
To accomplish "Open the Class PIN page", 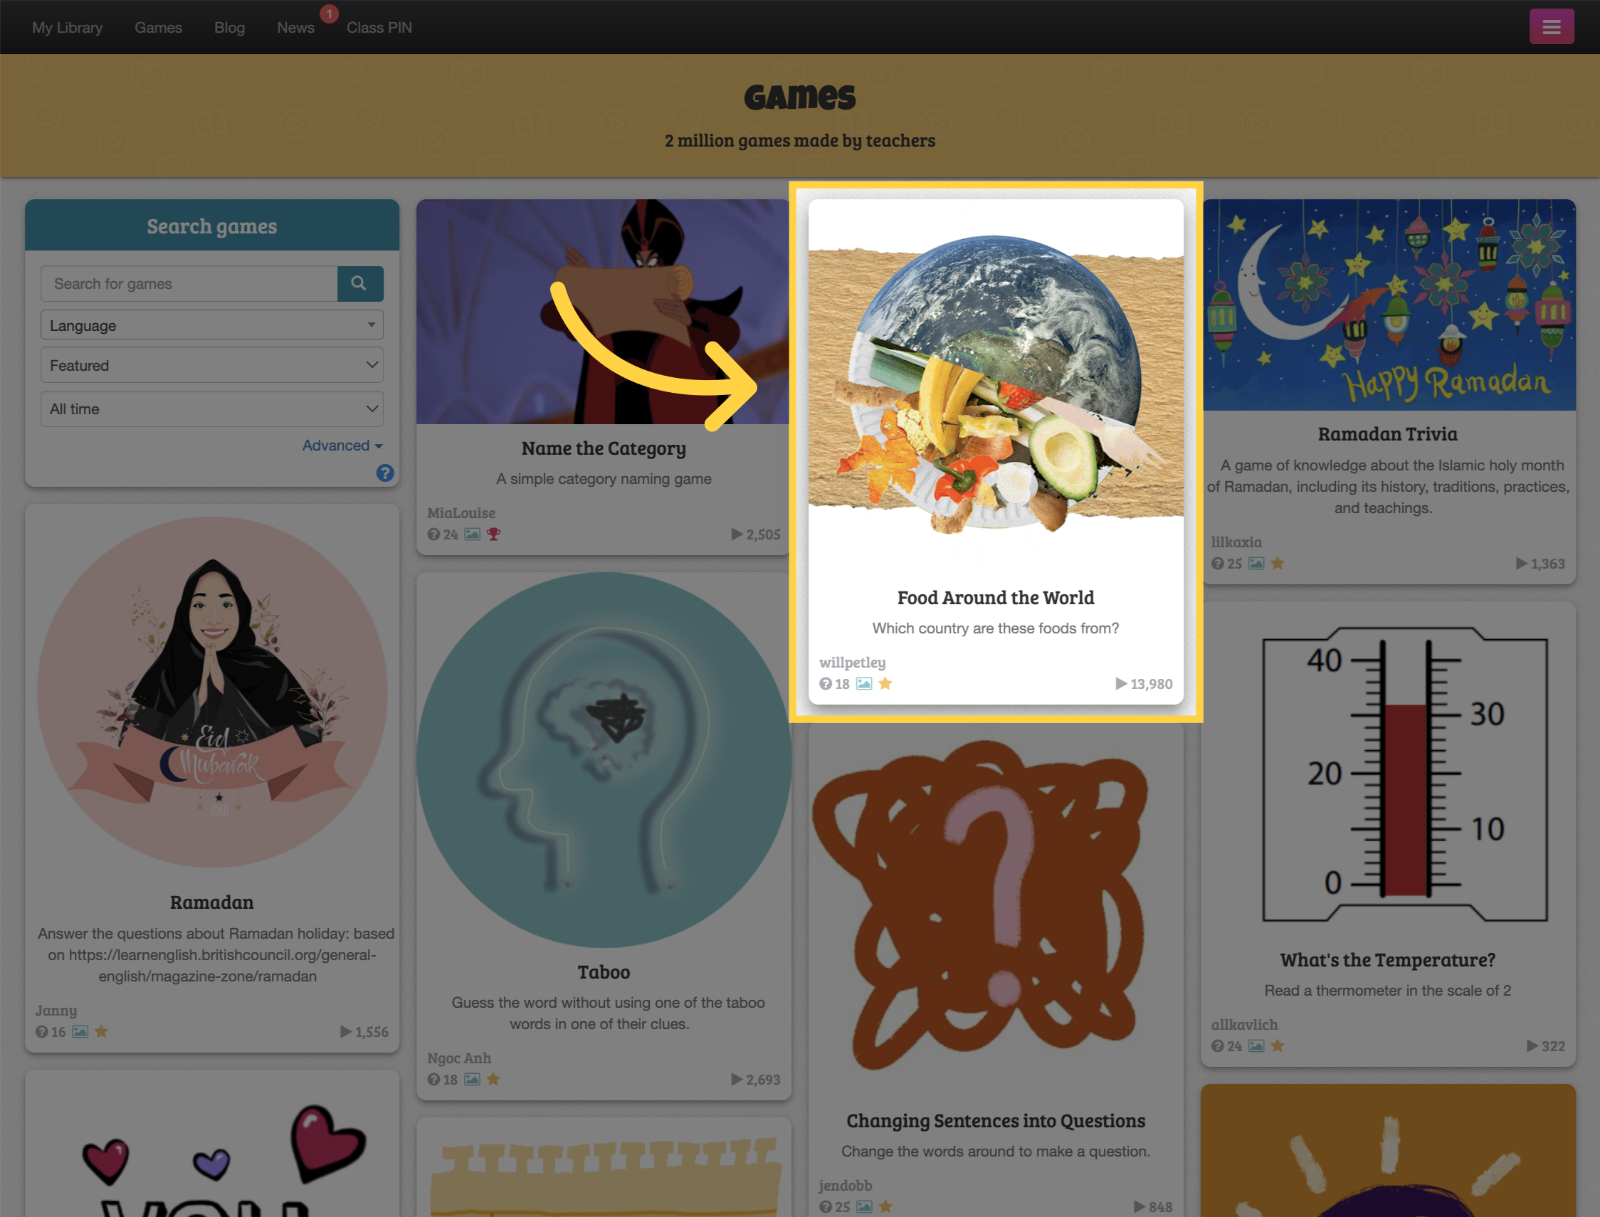I will (379, 28).
